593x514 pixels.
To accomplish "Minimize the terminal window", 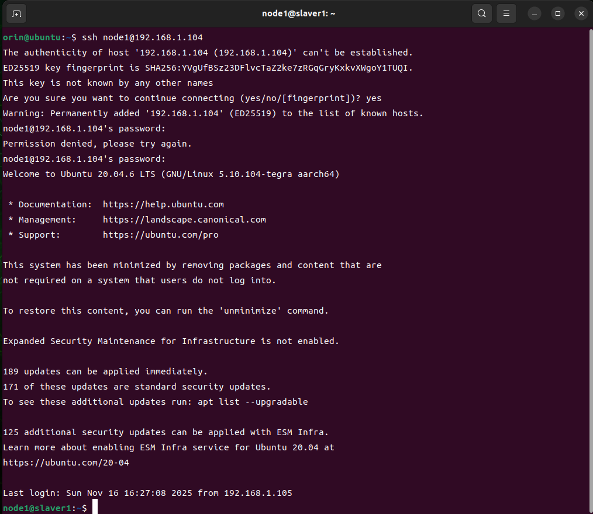I will point(535,13).
